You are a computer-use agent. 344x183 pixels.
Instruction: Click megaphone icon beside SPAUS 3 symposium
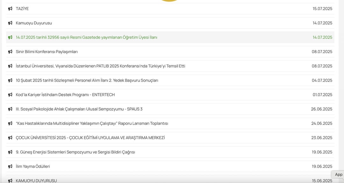[10, 109]
